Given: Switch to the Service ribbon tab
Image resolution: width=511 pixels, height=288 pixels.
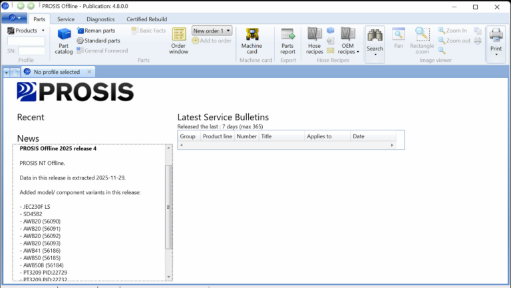Looking at the screenshot, I should (66, 19).
